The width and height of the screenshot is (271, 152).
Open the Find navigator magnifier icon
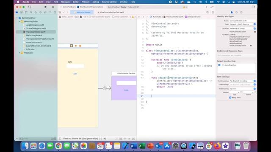[x=31, y=12]
